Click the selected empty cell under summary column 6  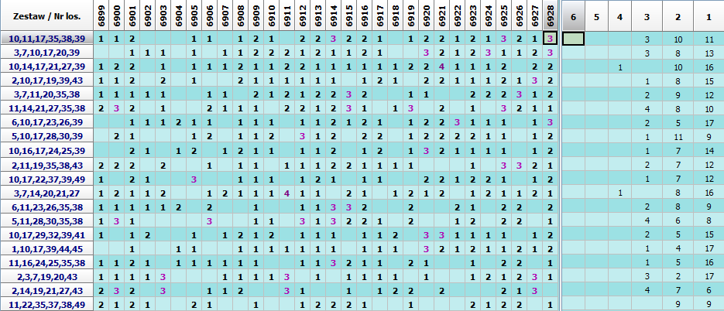[572, 39]
